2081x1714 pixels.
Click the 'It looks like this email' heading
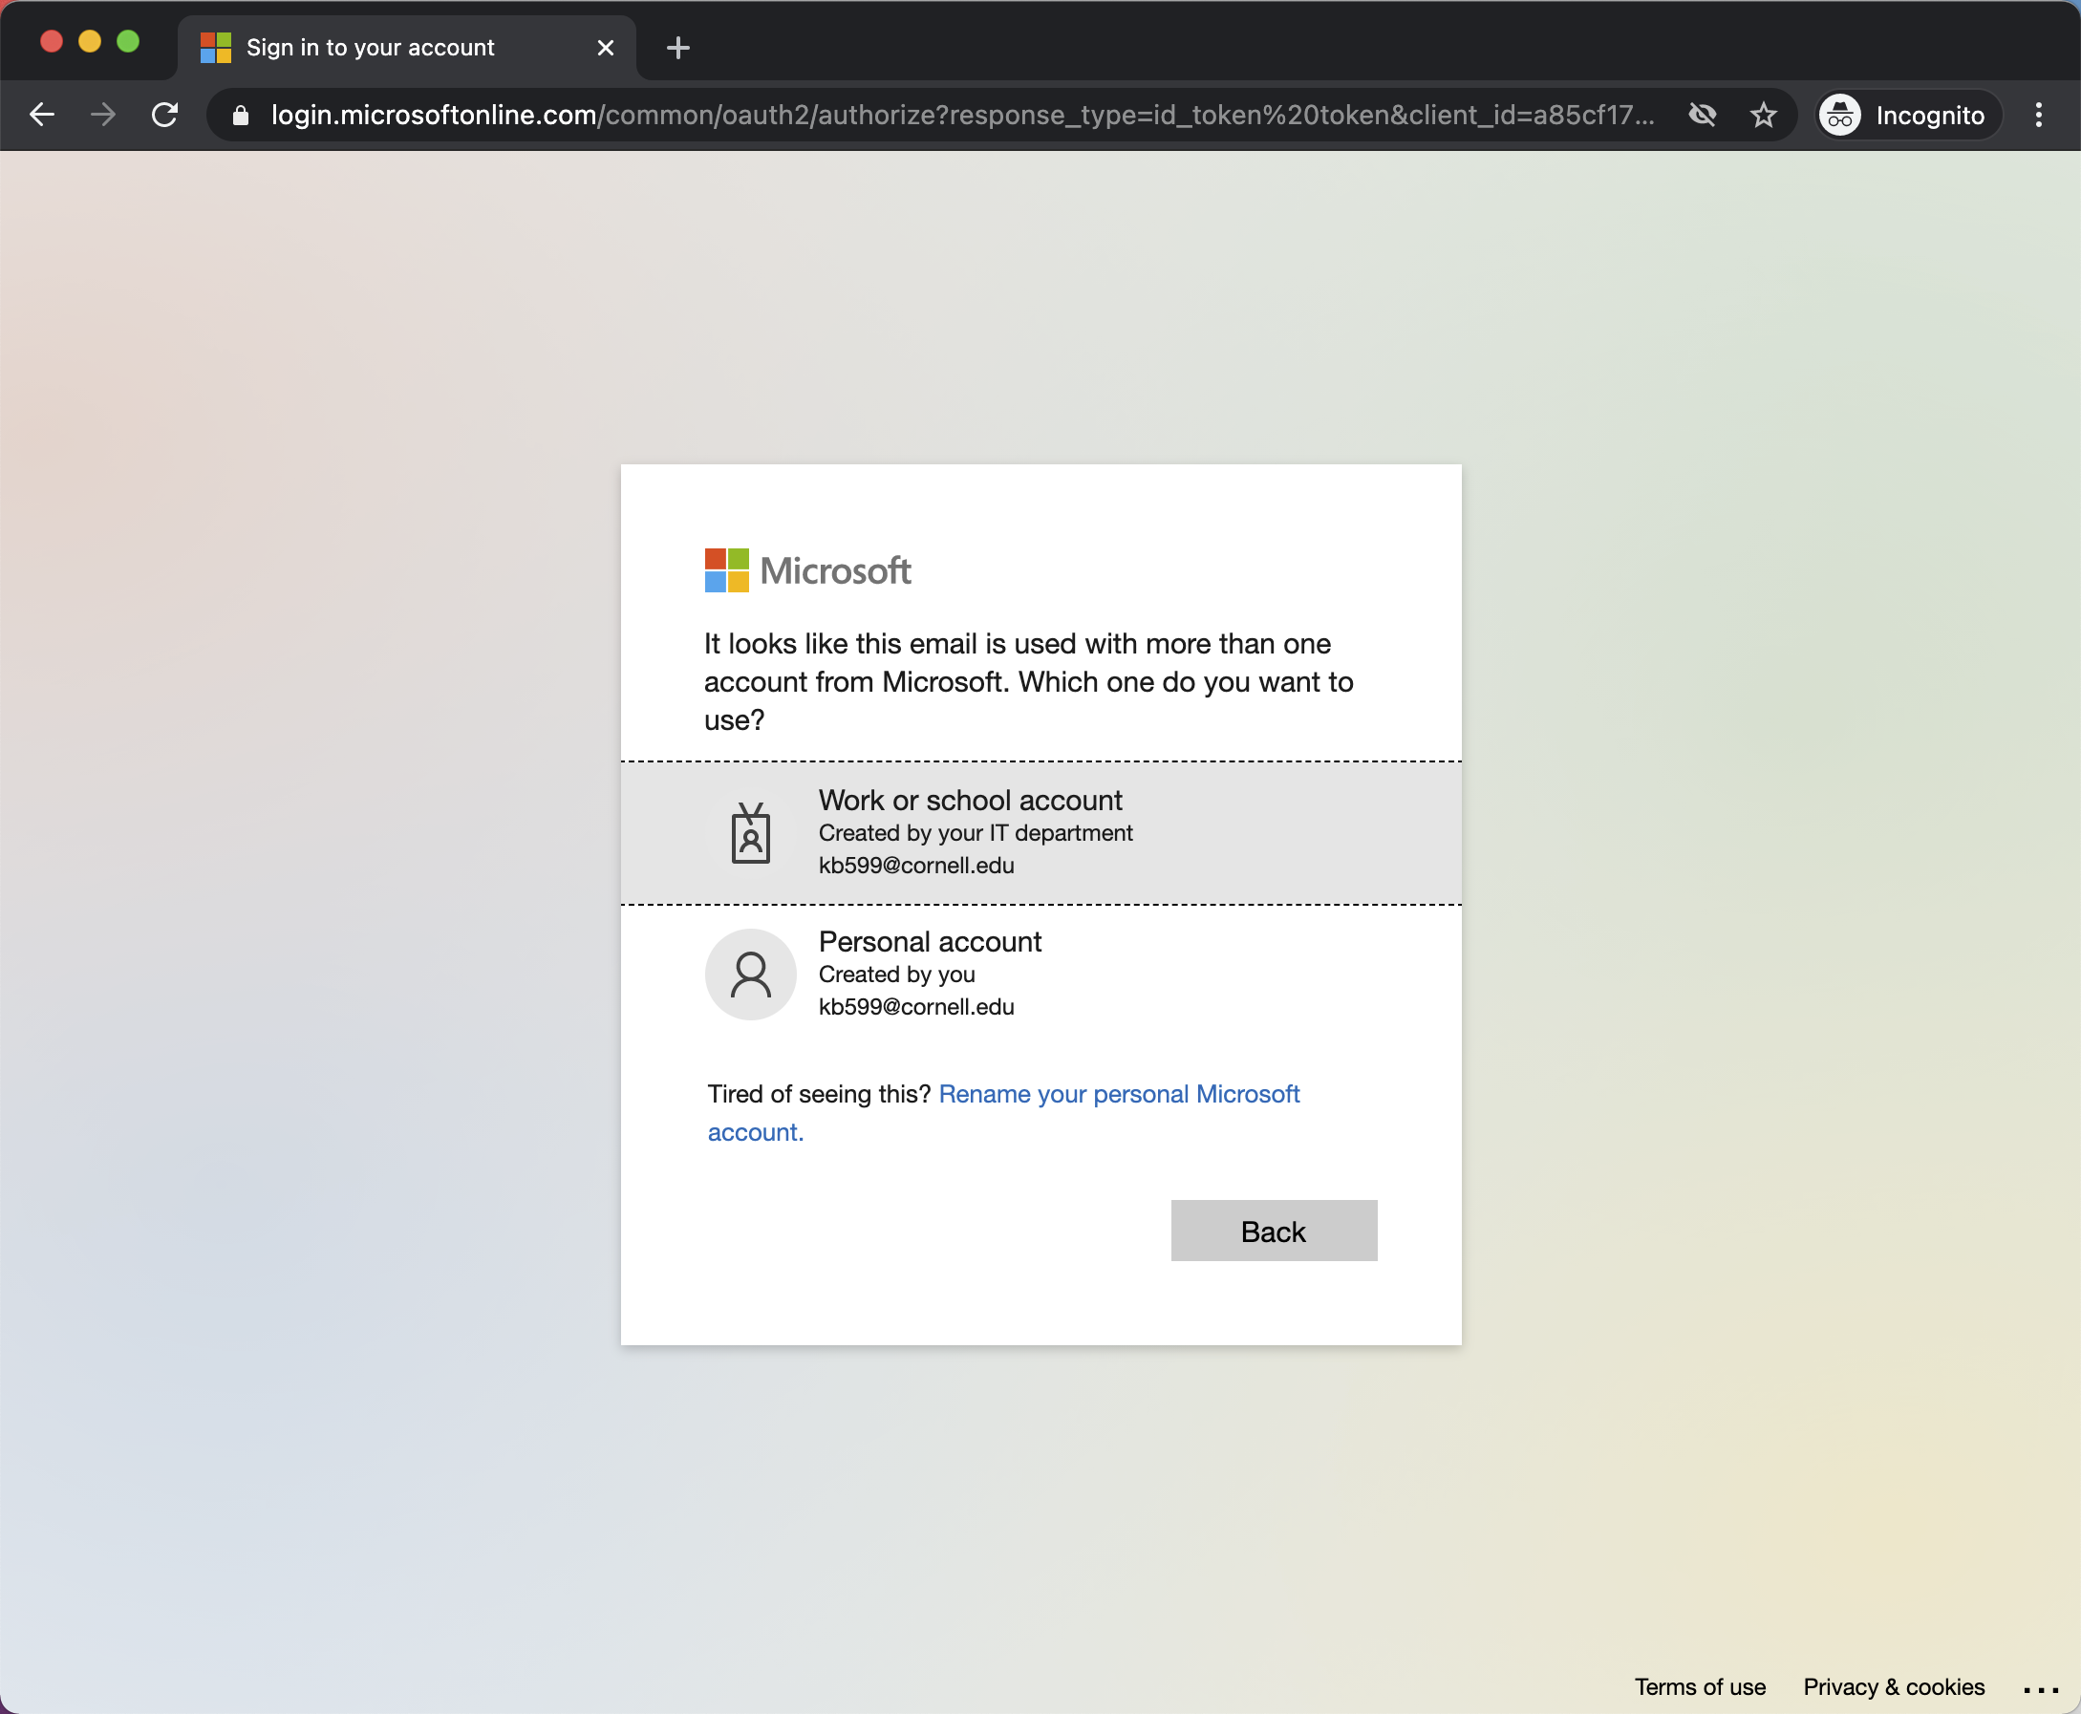(x=1029, y=681)
